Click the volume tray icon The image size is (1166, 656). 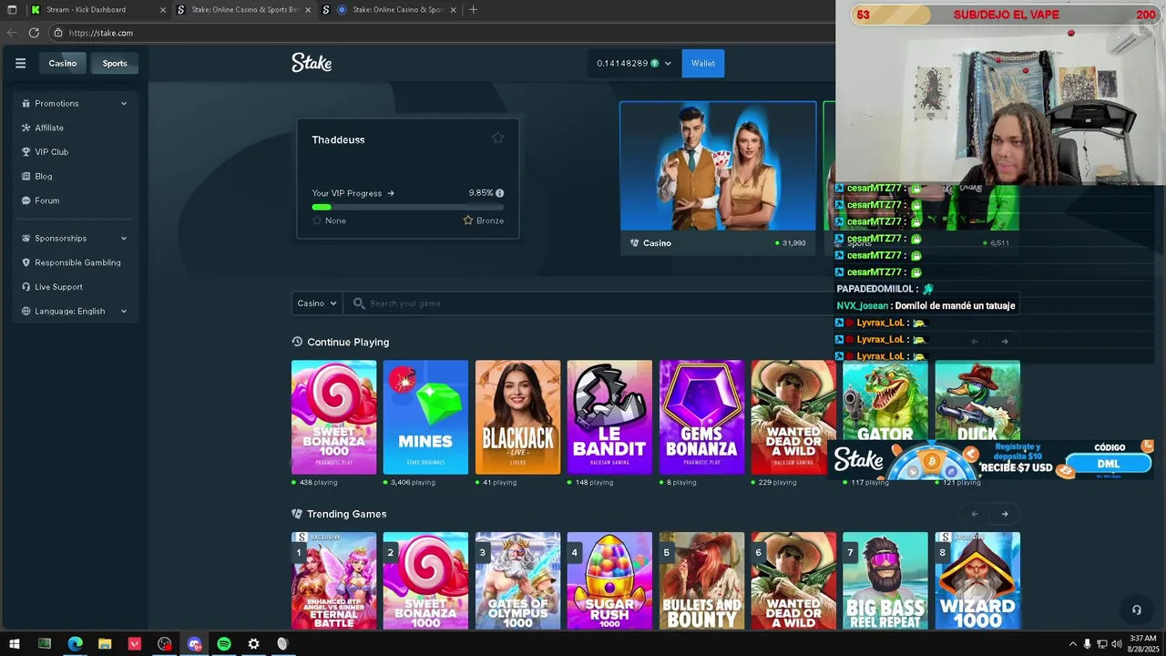click(1117, 644)
